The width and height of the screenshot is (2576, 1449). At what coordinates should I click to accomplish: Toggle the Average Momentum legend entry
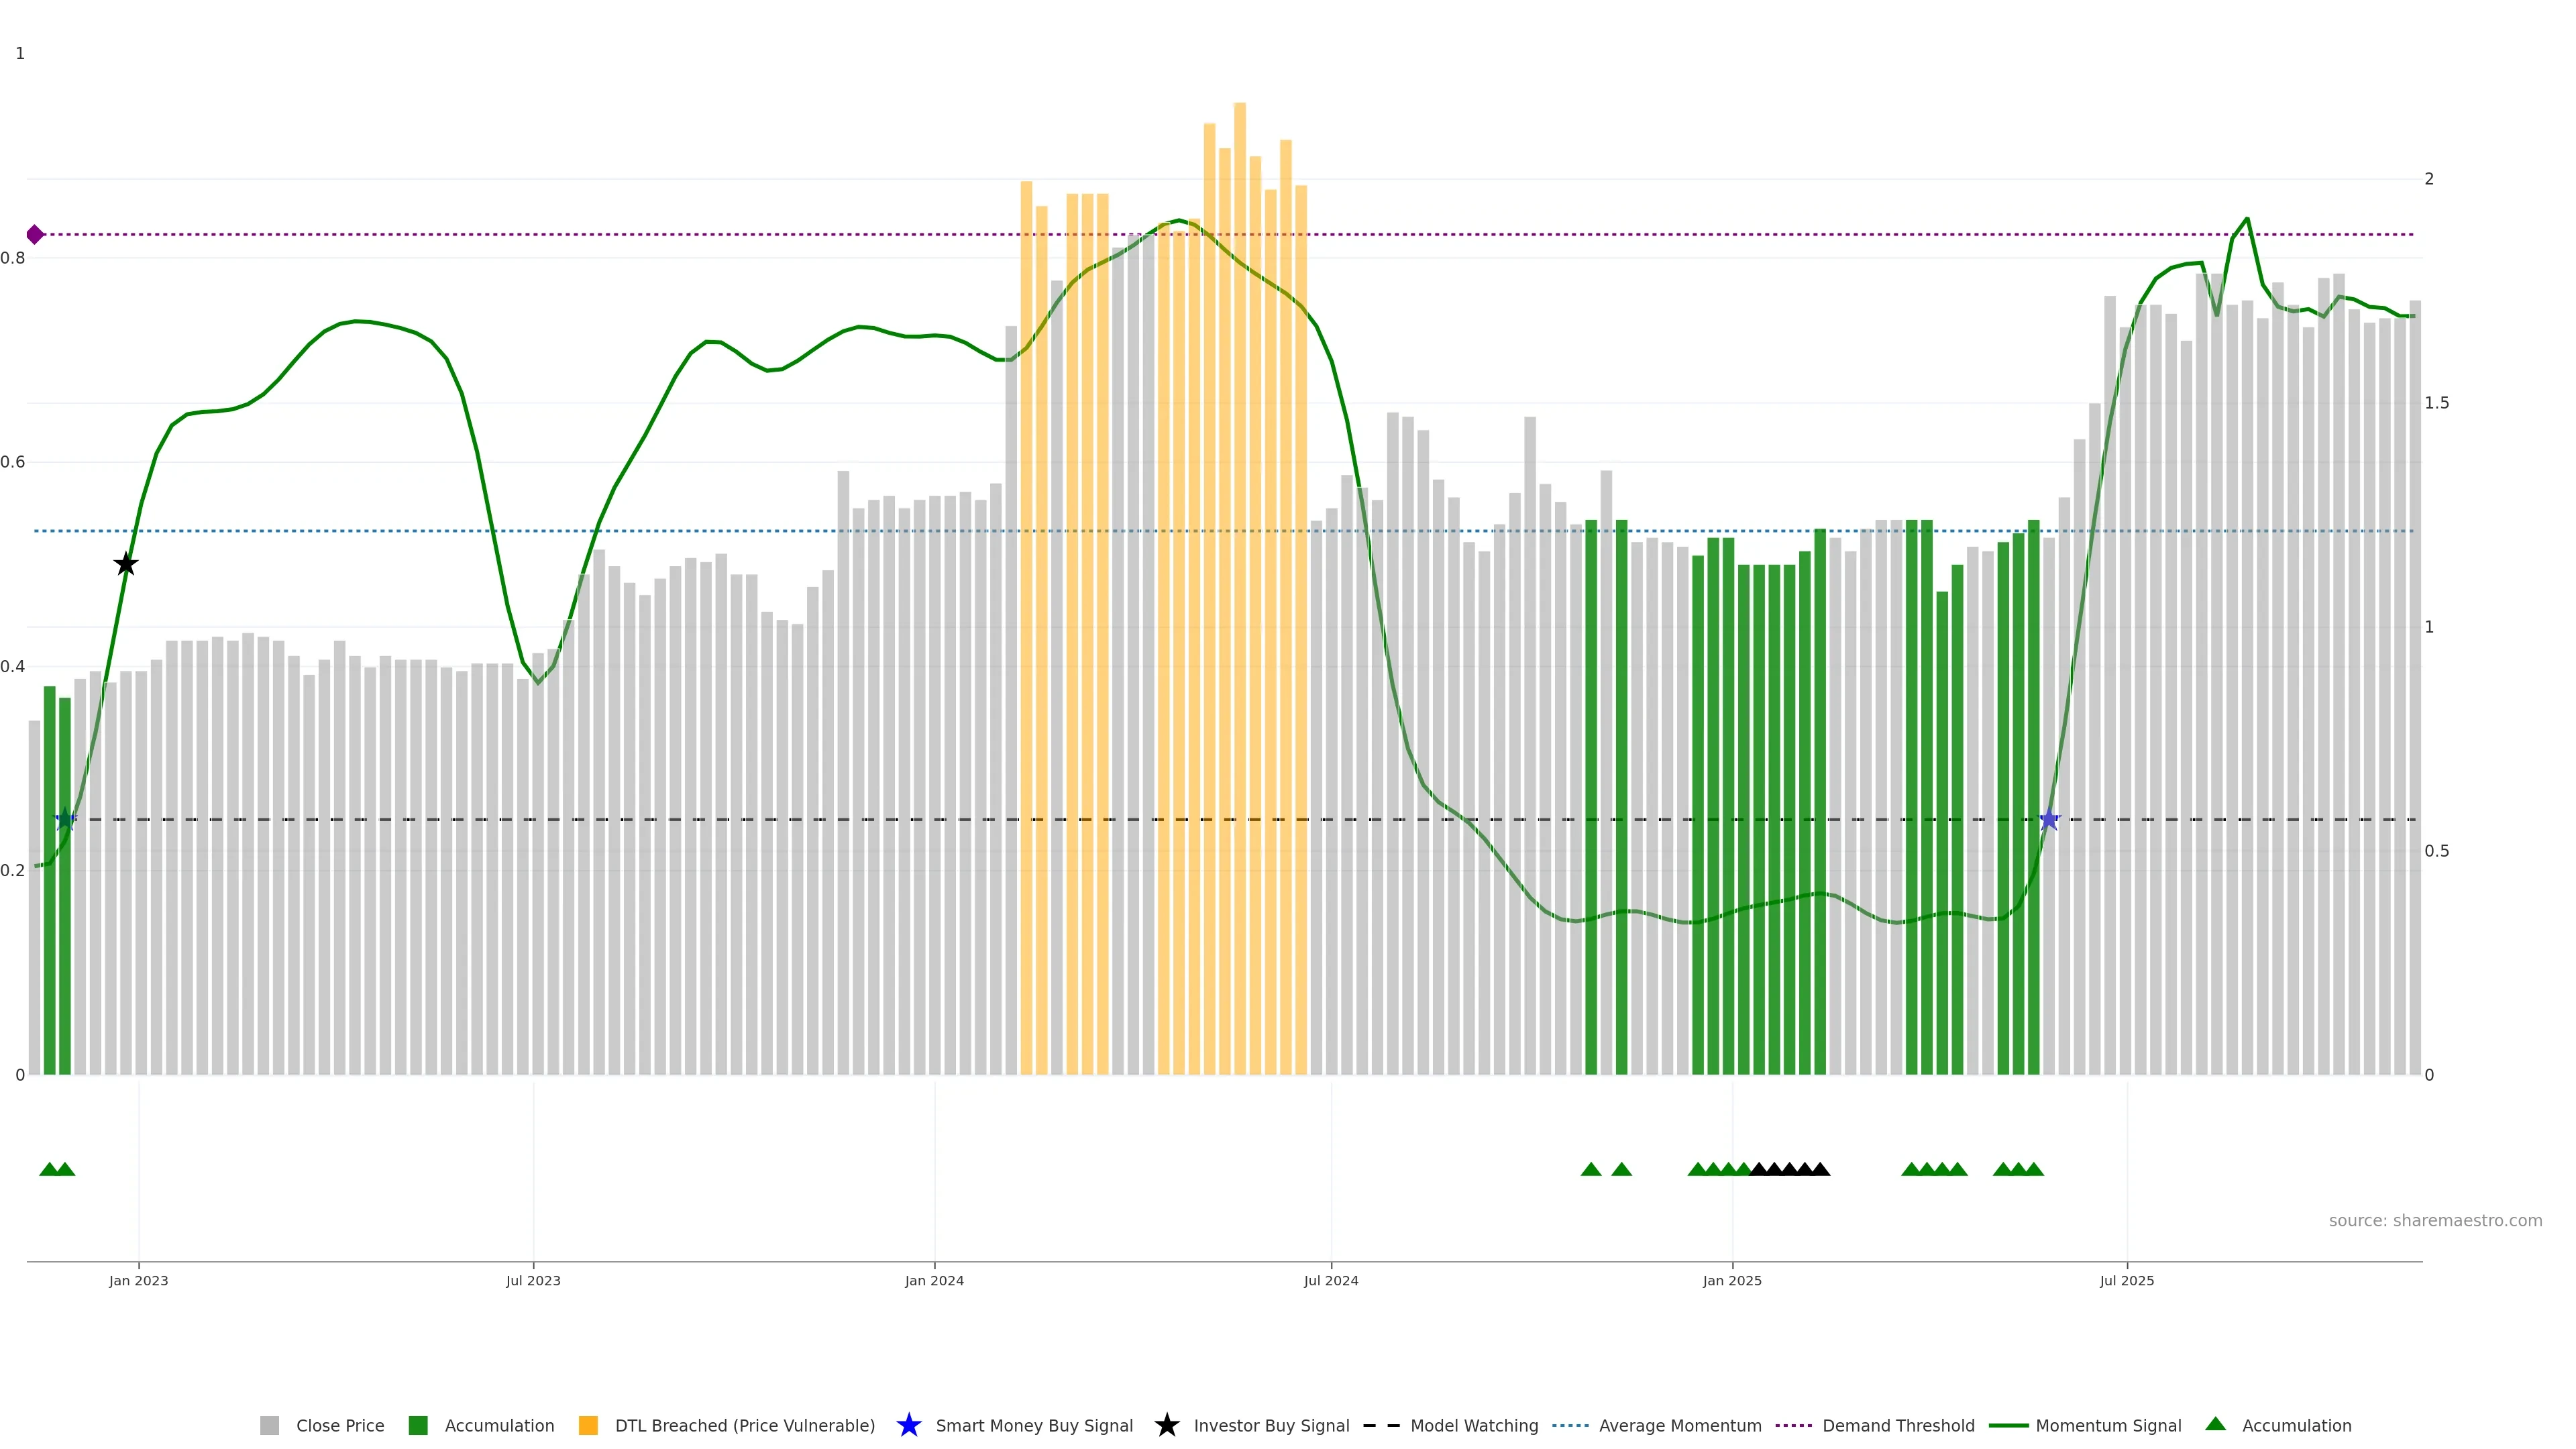(1679, 1426)
